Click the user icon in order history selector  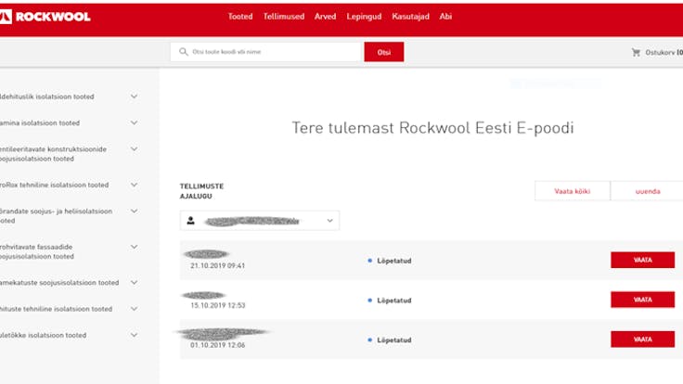point(191,221)
